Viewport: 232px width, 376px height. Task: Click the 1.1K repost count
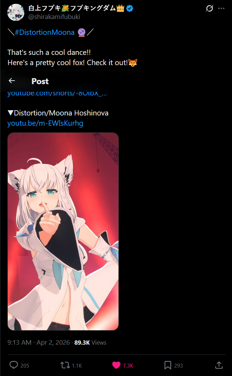[77, 365]
